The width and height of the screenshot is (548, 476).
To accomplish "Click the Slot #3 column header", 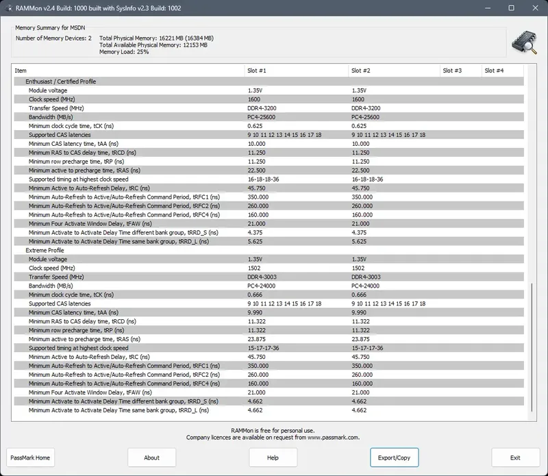I will click(x=460, y=71).
